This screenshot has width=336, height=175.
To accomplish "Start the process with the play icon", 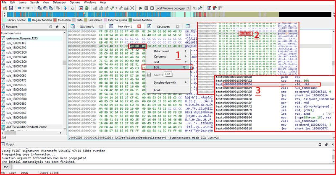I will 141,8.
